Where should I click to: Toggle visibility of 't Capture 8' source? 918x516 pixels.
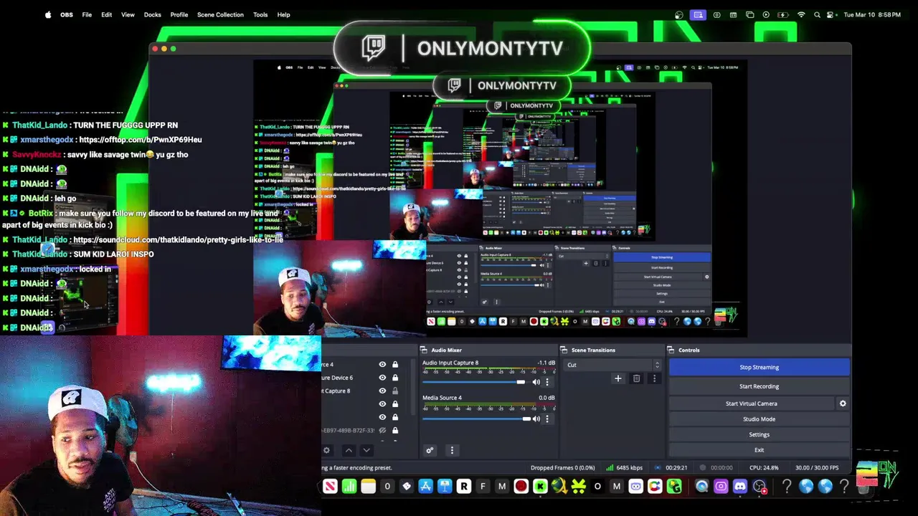tap(382, 391)
